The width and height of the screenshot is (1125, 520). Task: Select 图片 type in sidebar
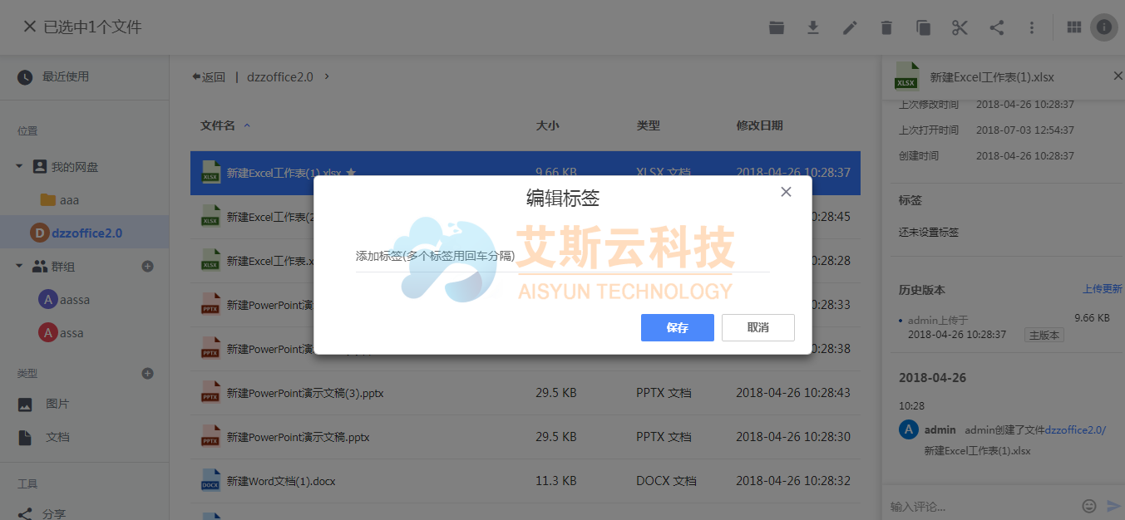point(57,404)
